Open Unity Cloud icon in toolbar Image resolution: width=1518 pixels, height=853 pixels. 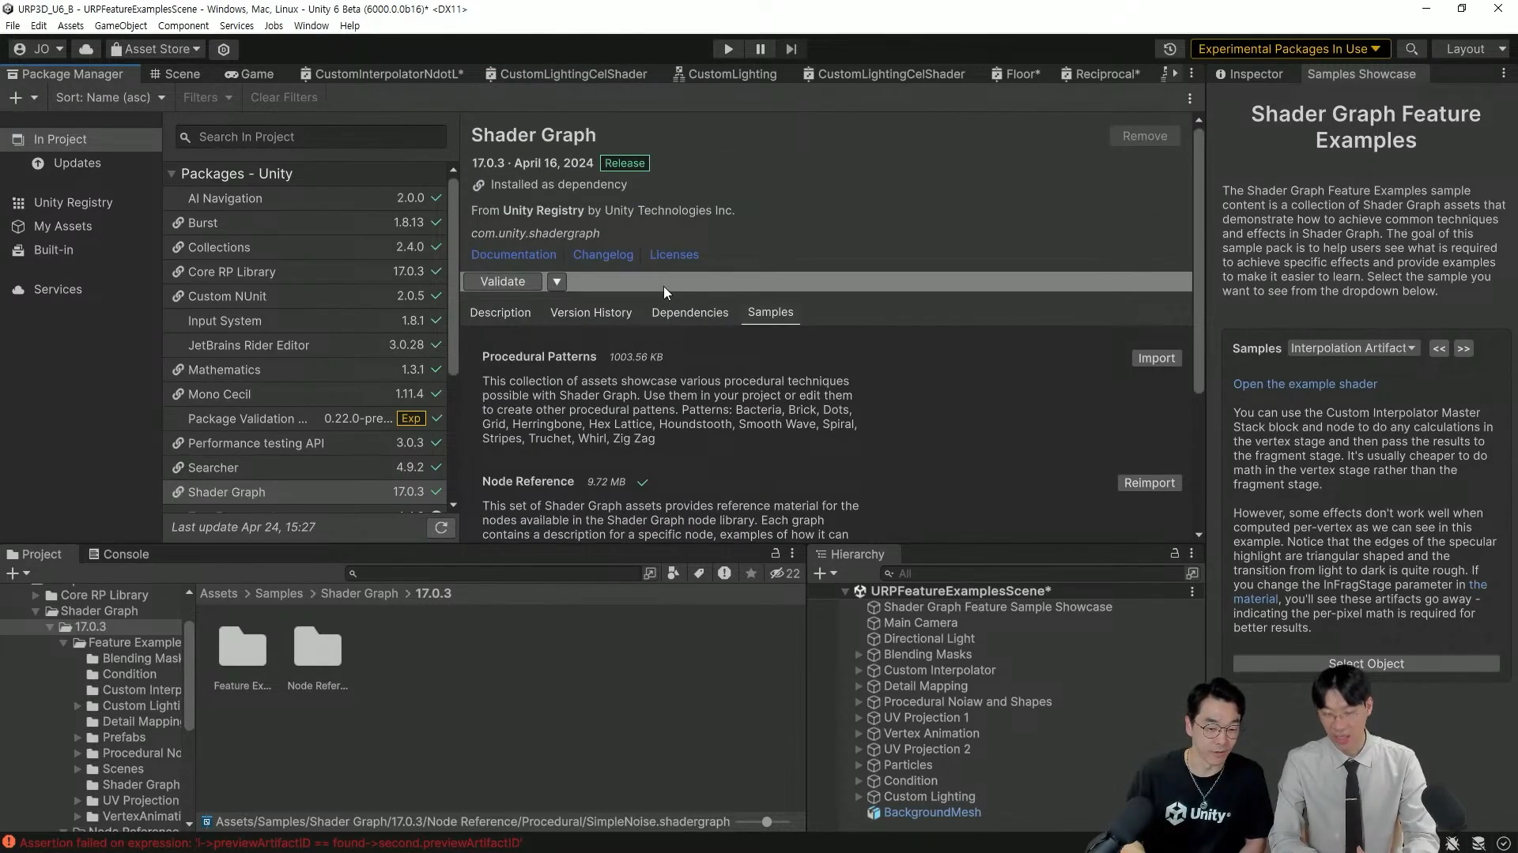coord(86,49)
